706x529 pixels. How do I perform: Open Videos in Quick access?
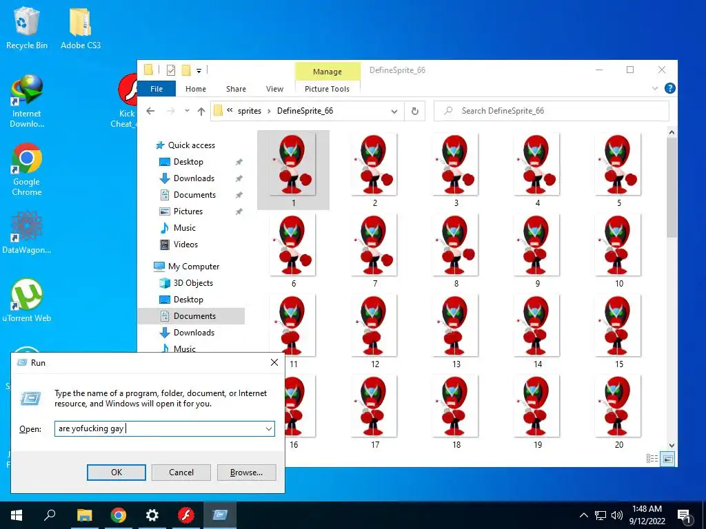coord(185,245)
